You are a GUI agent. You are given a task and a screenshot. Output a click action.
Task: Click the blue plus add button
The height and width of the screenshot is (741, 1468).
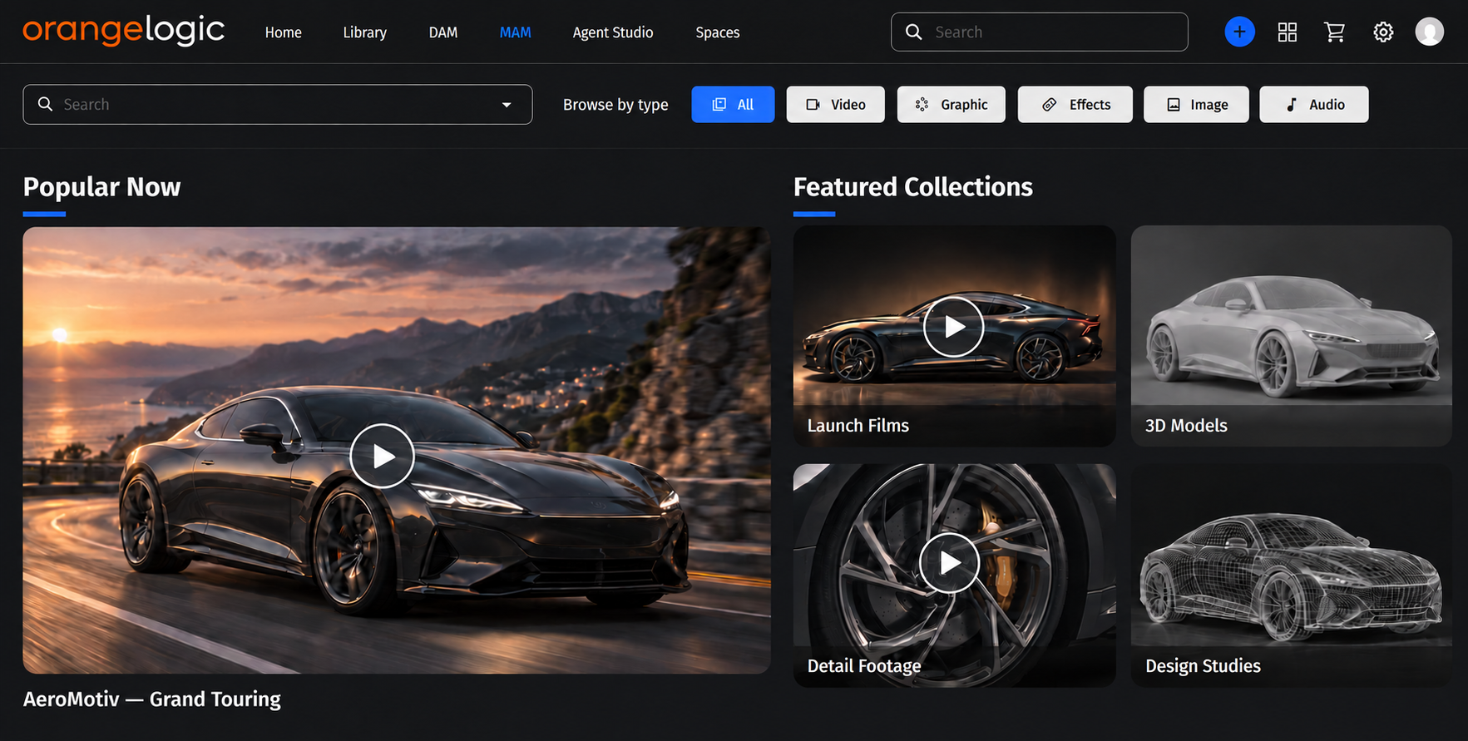(x=1239, y=32)
